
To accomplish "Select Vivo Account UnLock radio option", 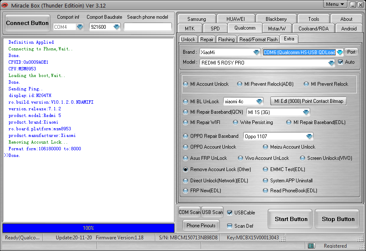I will pos(240,159).
